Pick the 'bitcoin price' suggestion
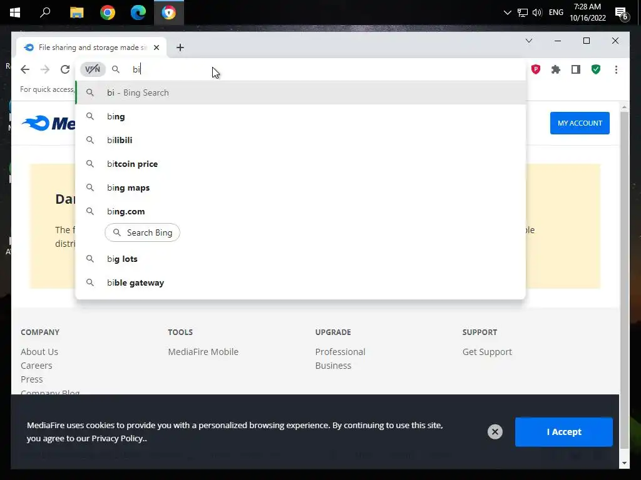The width and height of the screenshot is (641, 480). click(x=300, y=164)
